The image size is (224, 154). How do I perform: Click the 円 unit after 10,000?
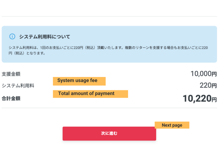214,74
